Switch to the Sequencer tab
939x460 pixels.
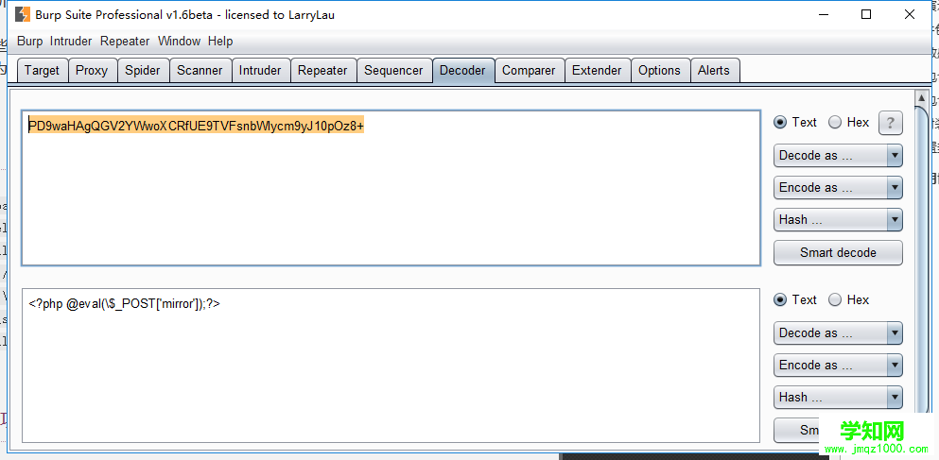[x=393, y=71]
